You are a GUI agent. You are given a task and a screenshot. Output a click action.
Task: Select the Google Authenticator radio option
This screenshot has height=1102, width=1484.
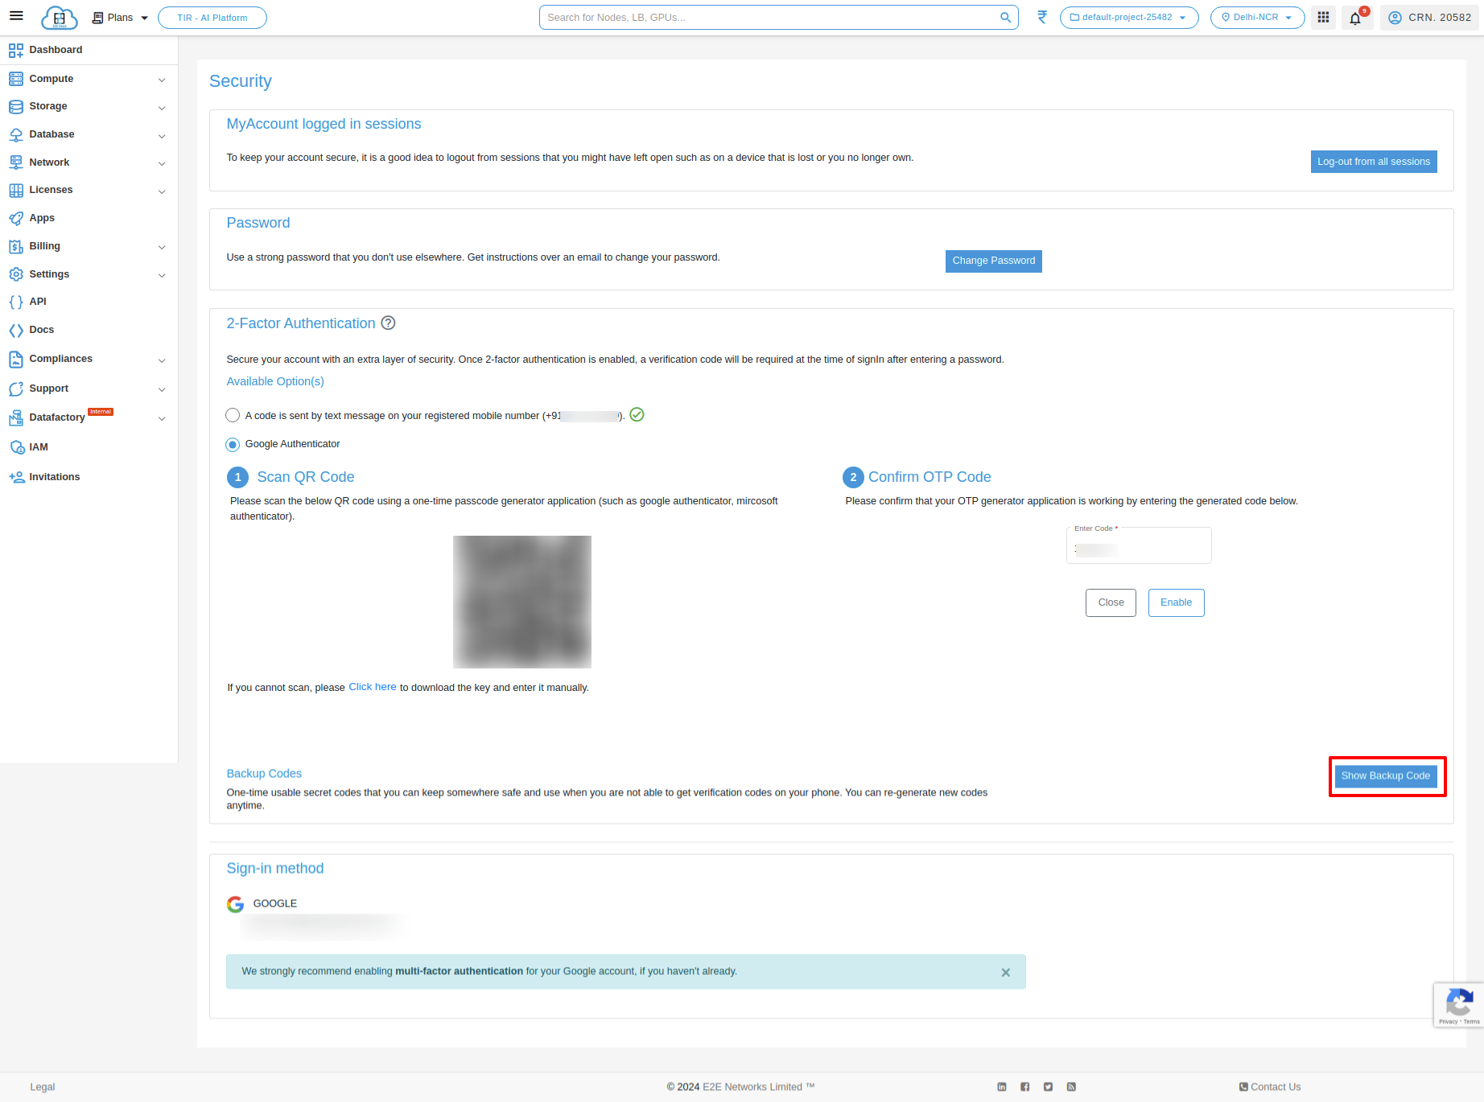pyautogui.click(x=233, y=444)
